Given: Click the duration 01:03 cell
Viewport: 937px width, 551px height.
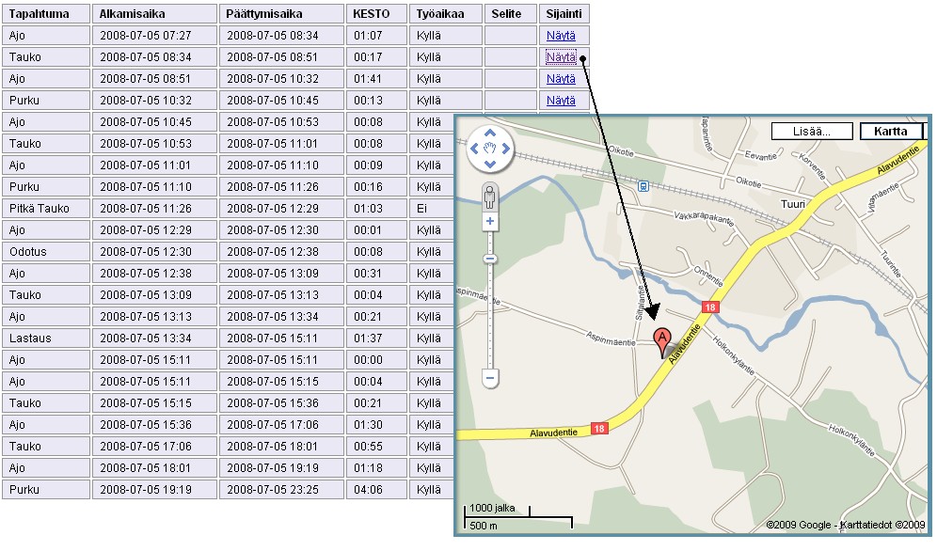Looking at the screenshot, I should (x=376, y=209).
